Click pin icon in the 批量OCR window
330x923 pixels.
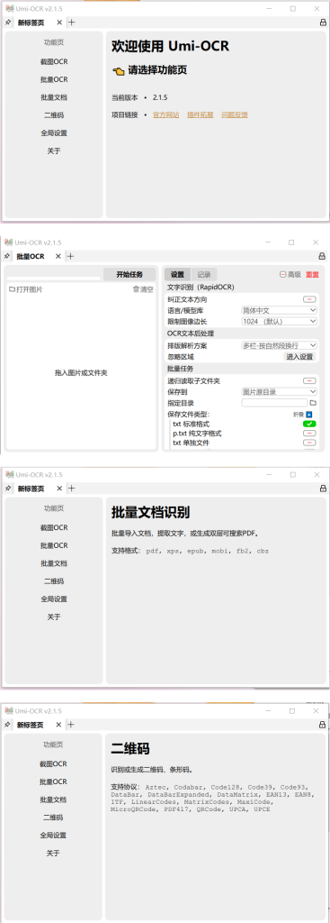click(7, 257)
